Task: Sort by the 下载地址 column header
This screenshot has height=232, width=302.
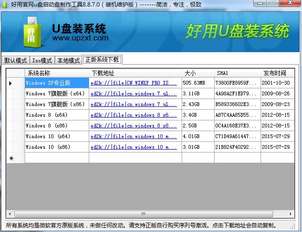Action: [135, 73]
